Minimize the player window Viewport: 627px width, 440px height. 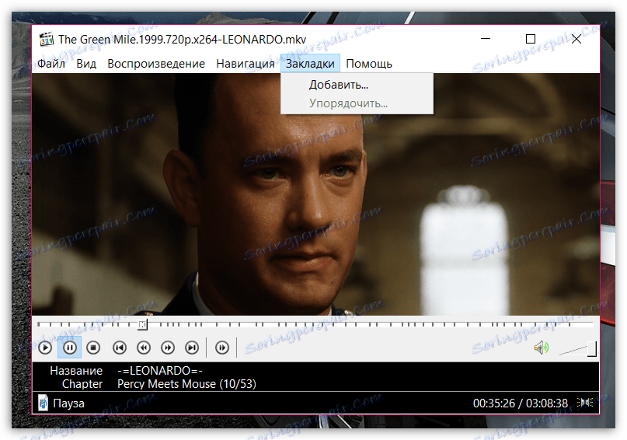486,39
